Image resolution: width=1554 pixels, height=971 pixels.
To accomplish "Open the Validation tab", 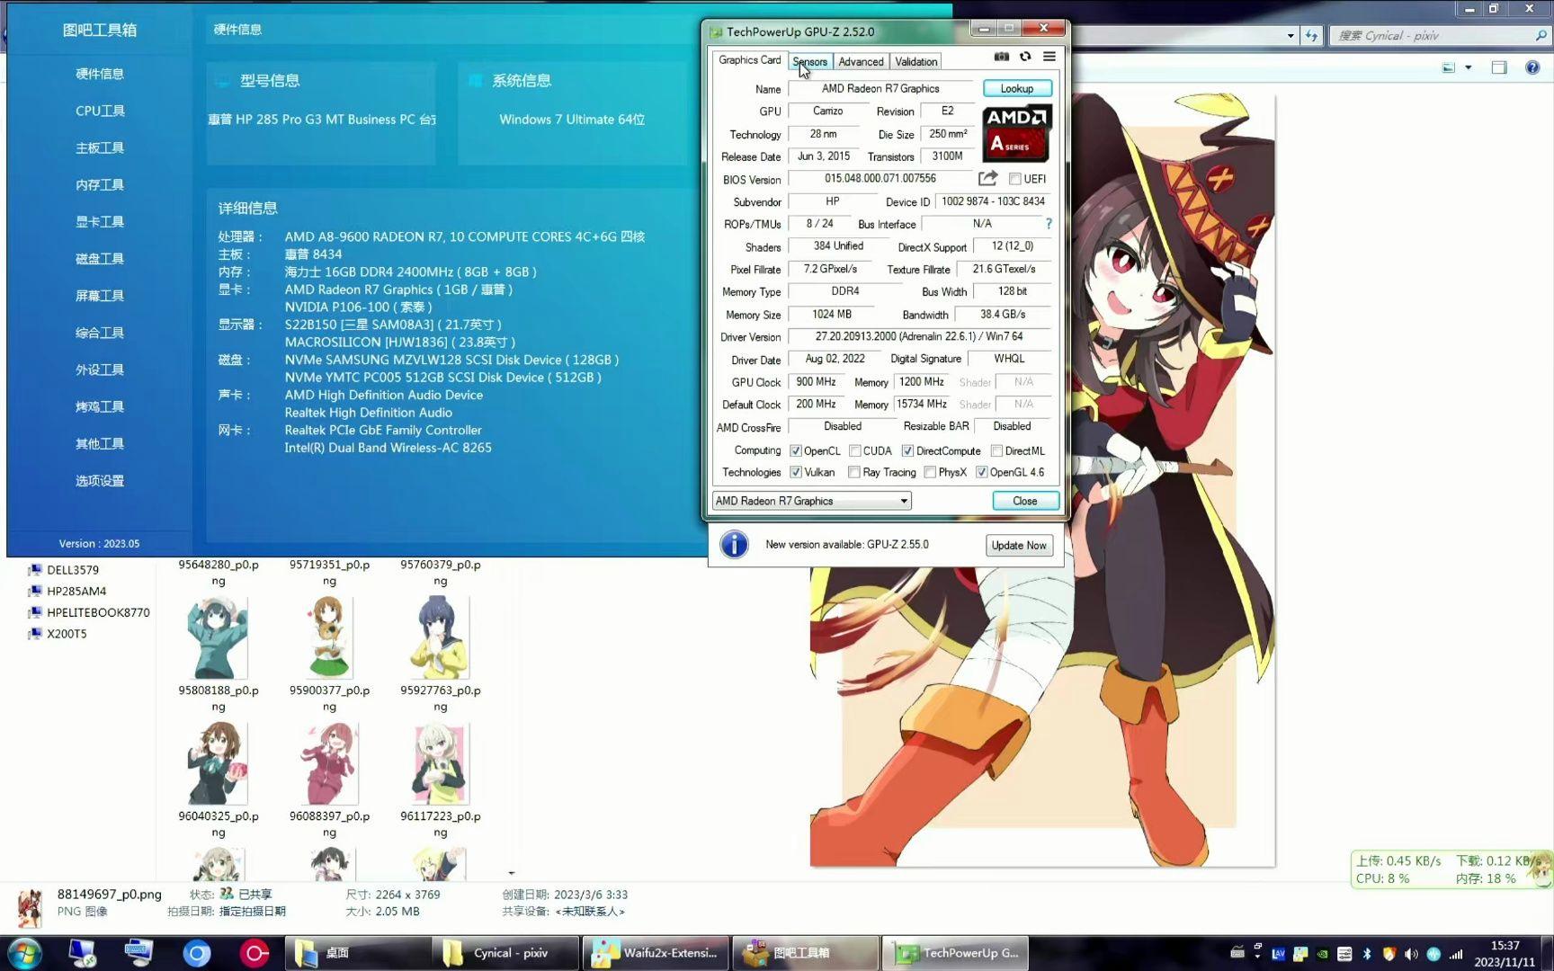I will coord(915,61).
